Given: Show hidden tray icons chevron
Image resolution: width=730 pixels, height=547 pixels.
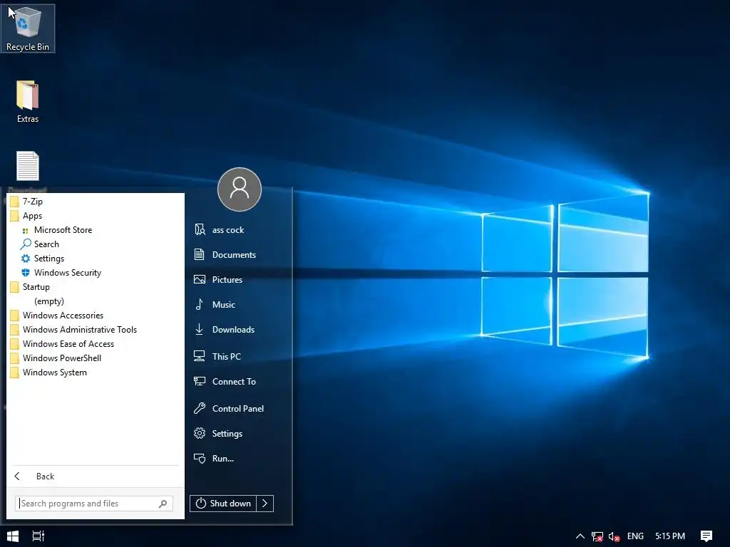Looking at the screenshot, I should coord(580,536).
